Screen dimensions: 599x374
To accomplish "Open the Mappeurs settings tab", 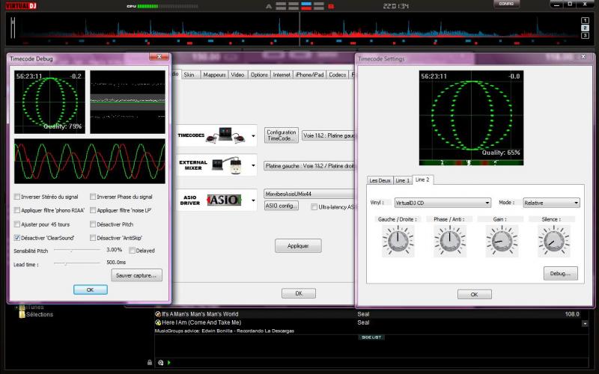I will coord(214,75).
